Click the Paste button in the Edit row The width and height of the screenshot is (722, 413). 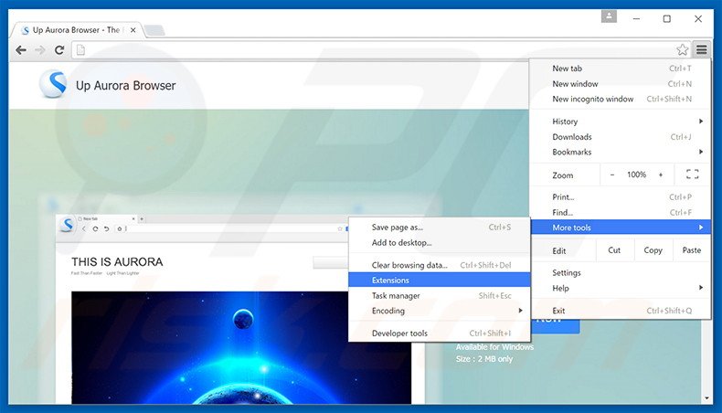pyautogui.click(x=691, y=250)
